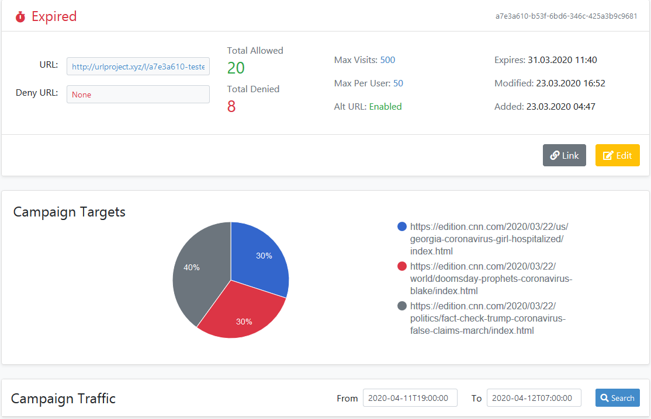Screen dimensions: 651x419
Task: Click the Deny URL field showing None
Action: coord(138,95)
